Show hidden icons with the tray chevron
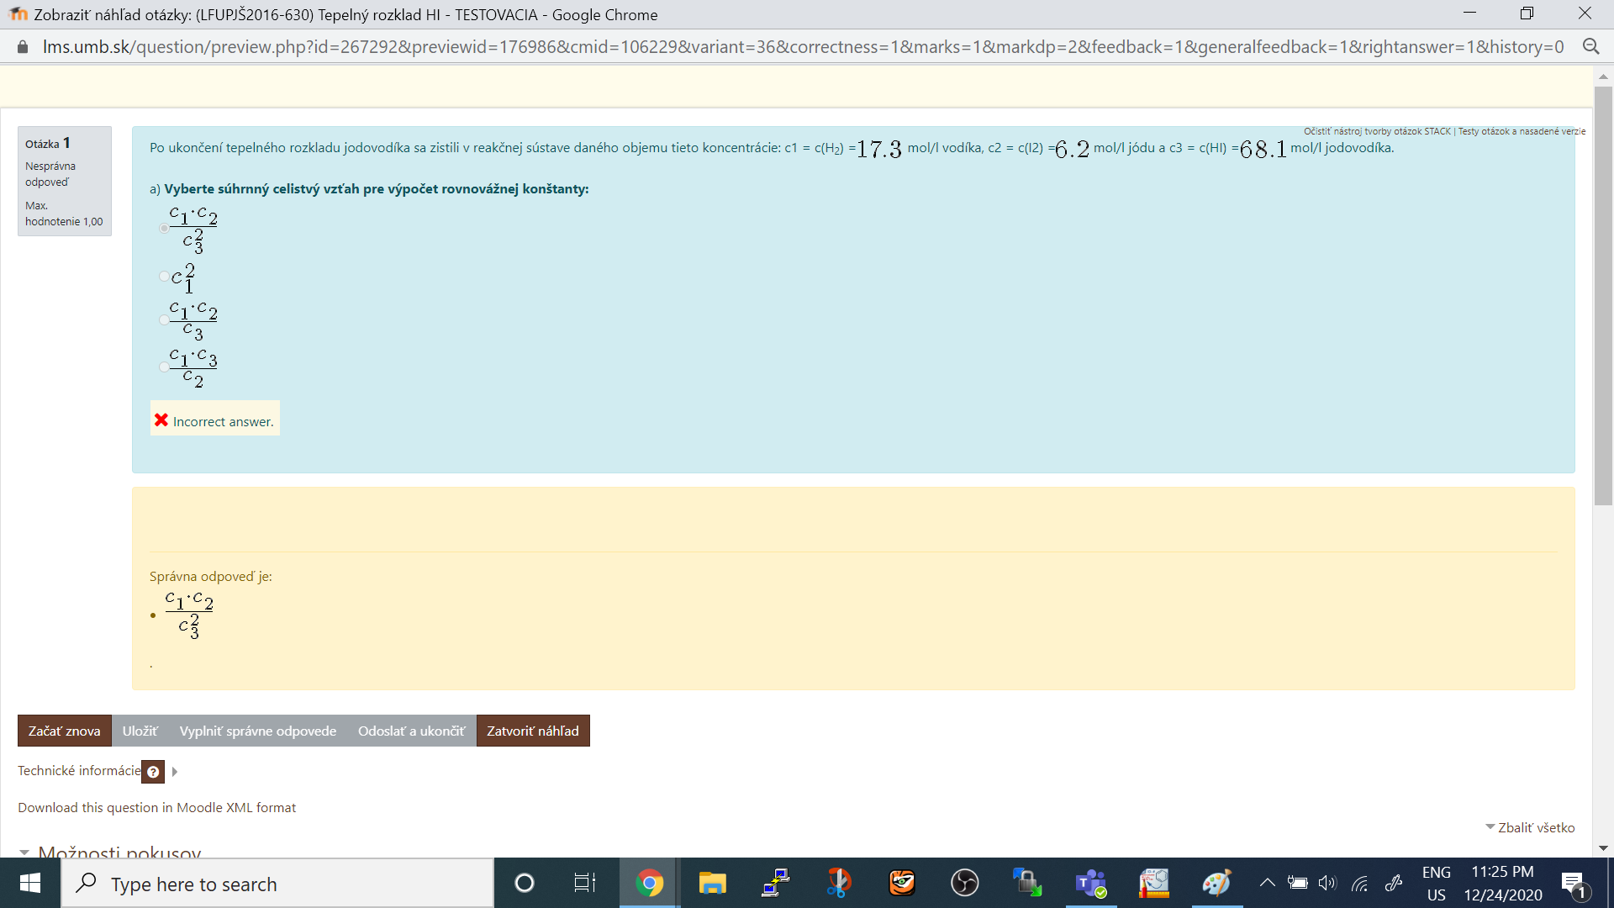 [1268, 883]
